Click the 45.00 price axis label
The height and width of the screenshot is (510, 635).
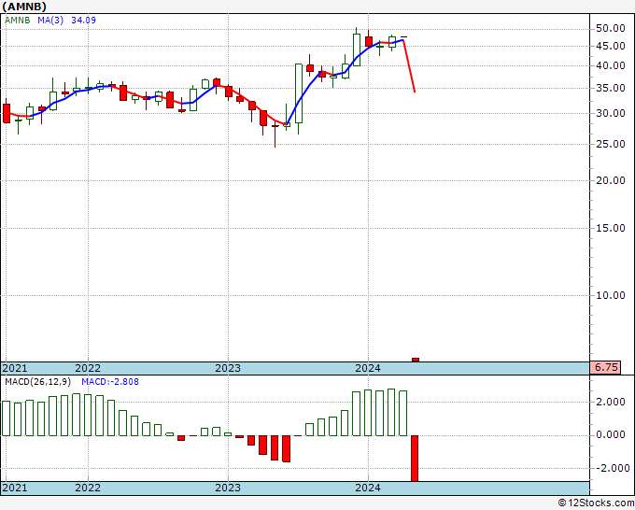click(611, 46)
